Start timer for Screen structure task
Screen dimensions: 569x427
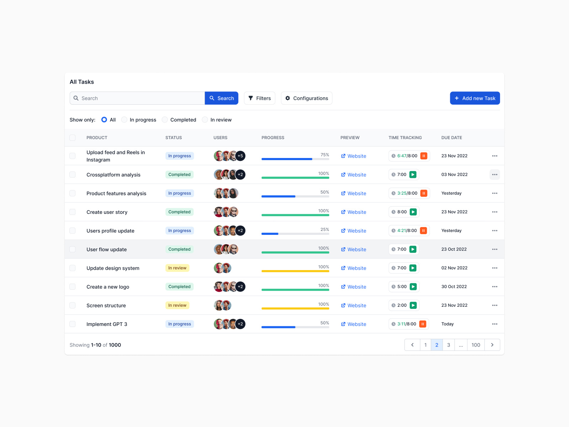tap(413, 305)
